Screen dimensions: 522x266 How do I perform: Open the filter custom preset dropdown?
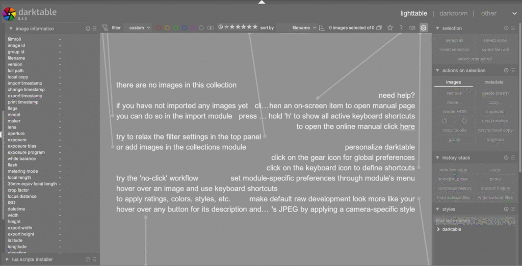139,28
